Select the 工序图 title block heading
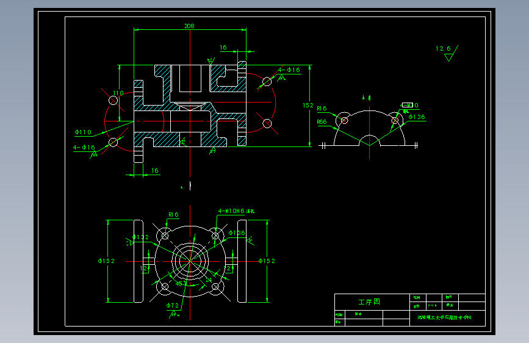The width and height of the screenshot is (529, 343). (369, 302)
